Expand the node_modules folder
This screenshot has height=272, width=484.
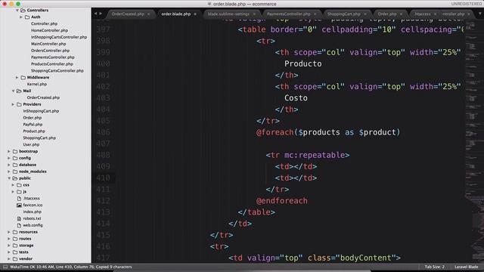[x=9, y=172]
